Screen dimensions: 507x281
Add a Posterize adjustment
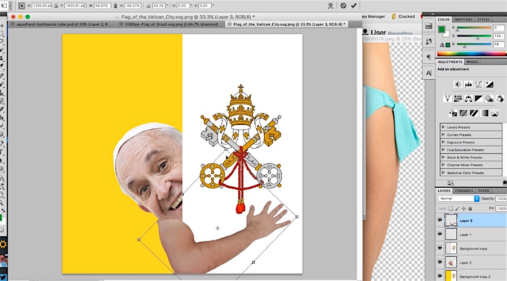tap(464, 113)
